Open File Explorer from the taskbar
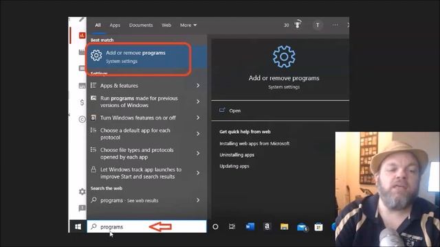Viewport: 440px width, 247px height. coord(284,226)
